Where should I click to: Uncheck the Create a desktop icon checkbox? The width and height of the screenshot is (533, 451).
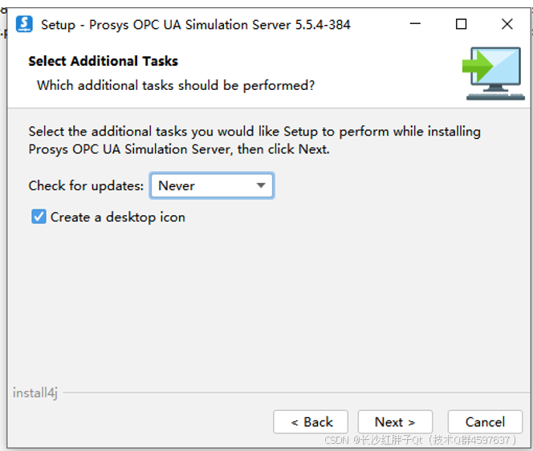pyautogui.click(x=39, y=217)
